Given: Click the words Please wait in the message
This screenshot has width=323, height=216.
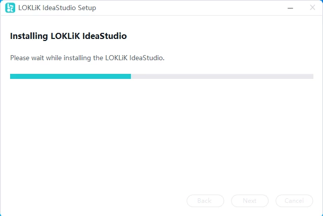Looking at the screenshot, I should [27, 58].
